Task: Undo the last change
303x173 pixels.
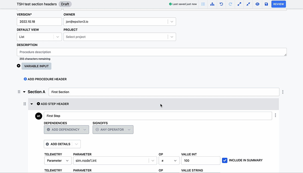Action: pos(221,4)
